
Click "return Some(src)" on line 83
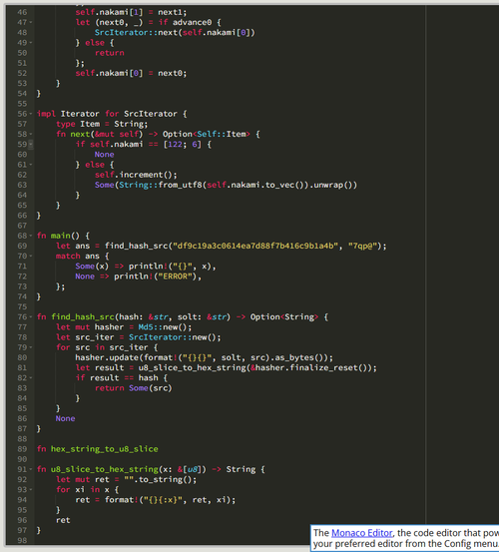[x=134, y=388]
